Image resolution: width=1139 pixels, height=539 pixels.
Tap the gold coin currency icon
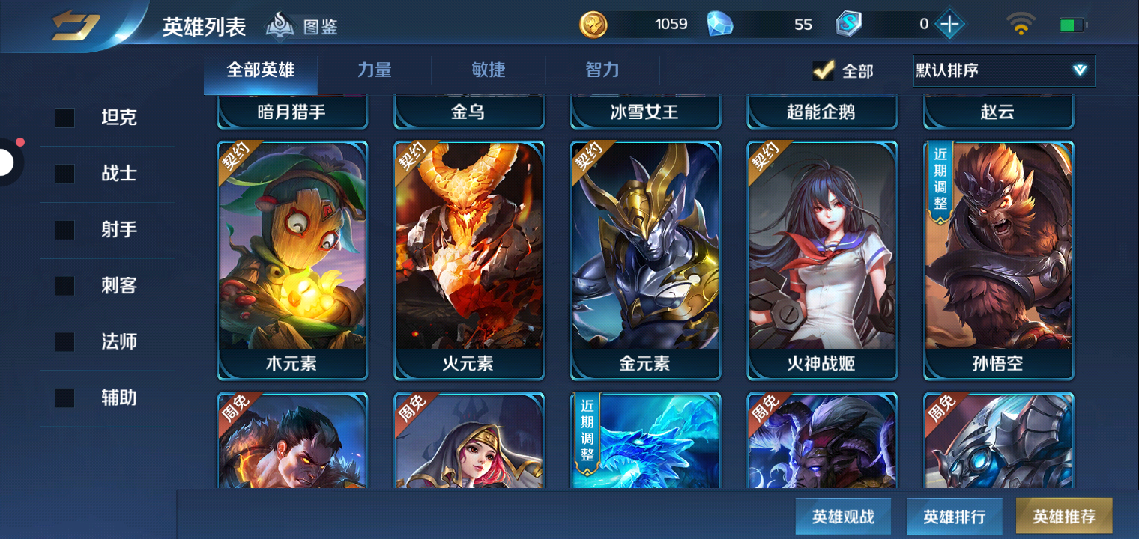point(593,25)
